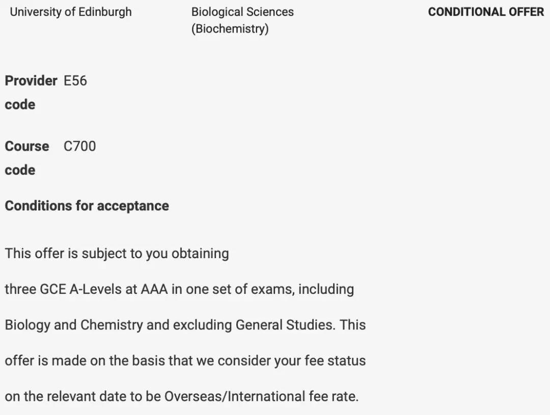The height and width of the screenshot is (415, 550).
Task: Click the Course code label
Action: click(27, 147)
